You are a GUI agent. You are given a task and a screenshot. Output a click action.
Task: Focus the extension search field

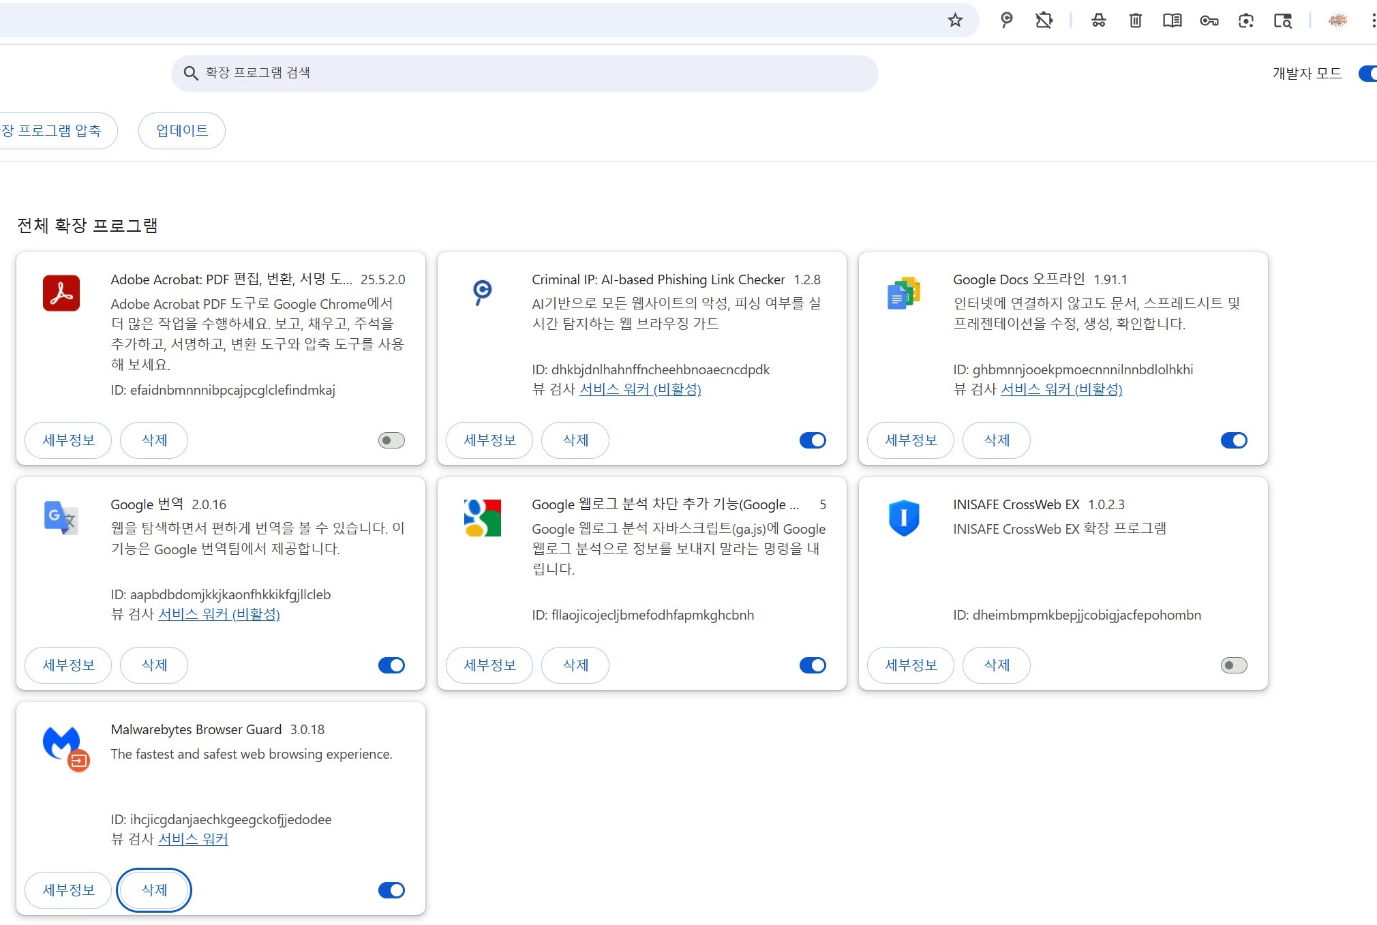click(524, 73)
